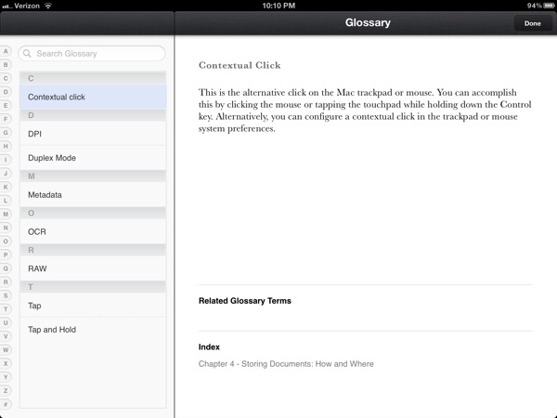Jump to letter Q in alphabet index
This screenshot has width=557, height=418.
(x=6, y=268)
